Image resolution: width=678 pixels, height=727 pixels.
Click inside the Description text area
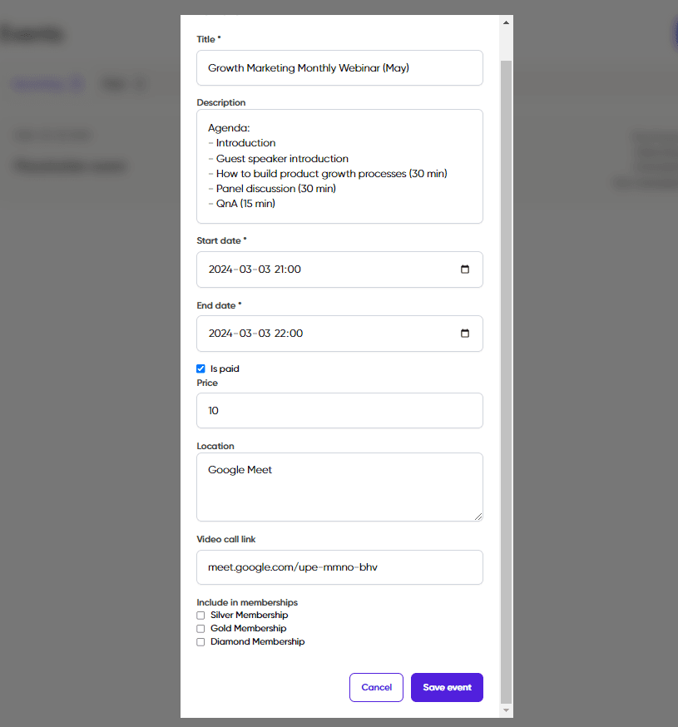tap(339, 166)
